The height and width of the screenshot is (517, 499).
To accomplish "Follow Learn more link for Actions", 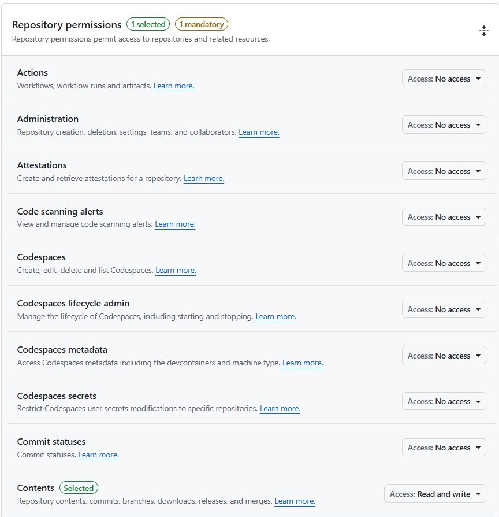I will (174, 86).
